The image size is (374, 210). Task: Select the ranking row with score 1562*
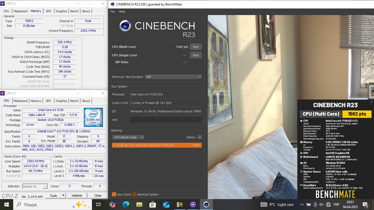[157, 145]
